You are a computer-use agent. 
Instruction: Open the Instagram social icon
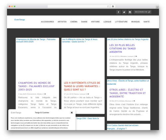pyautogui.click(x=130, y=12)
